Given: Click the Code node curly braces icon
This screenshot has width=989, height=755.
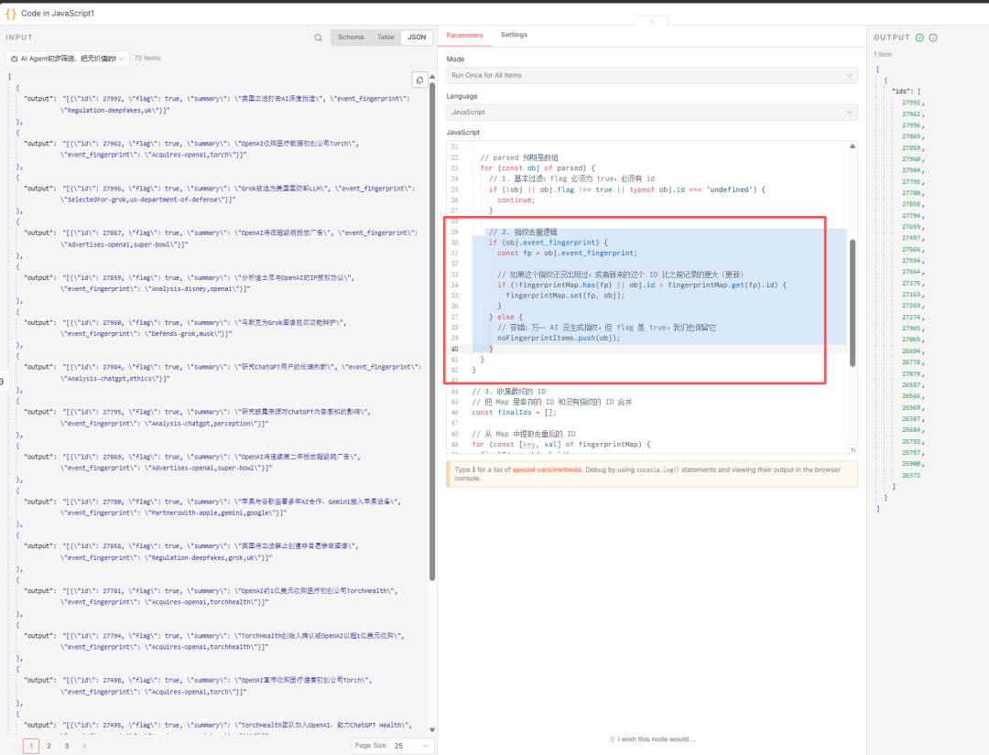Looking at the screenshot, I should coord(11,15).
